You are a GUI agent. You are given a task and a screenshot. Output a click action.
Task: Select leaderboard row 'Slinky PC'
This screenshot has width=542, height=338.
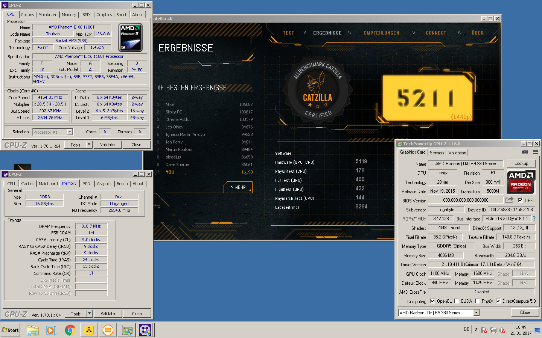click(204, 112)
